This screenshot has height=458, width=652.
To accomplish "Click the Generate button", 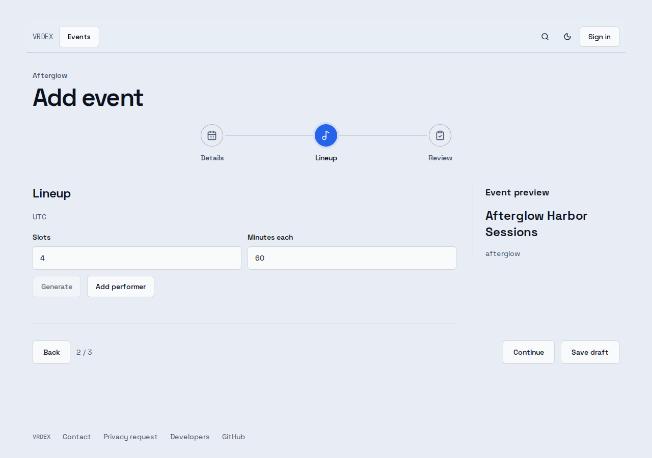I will pos(57,287).
